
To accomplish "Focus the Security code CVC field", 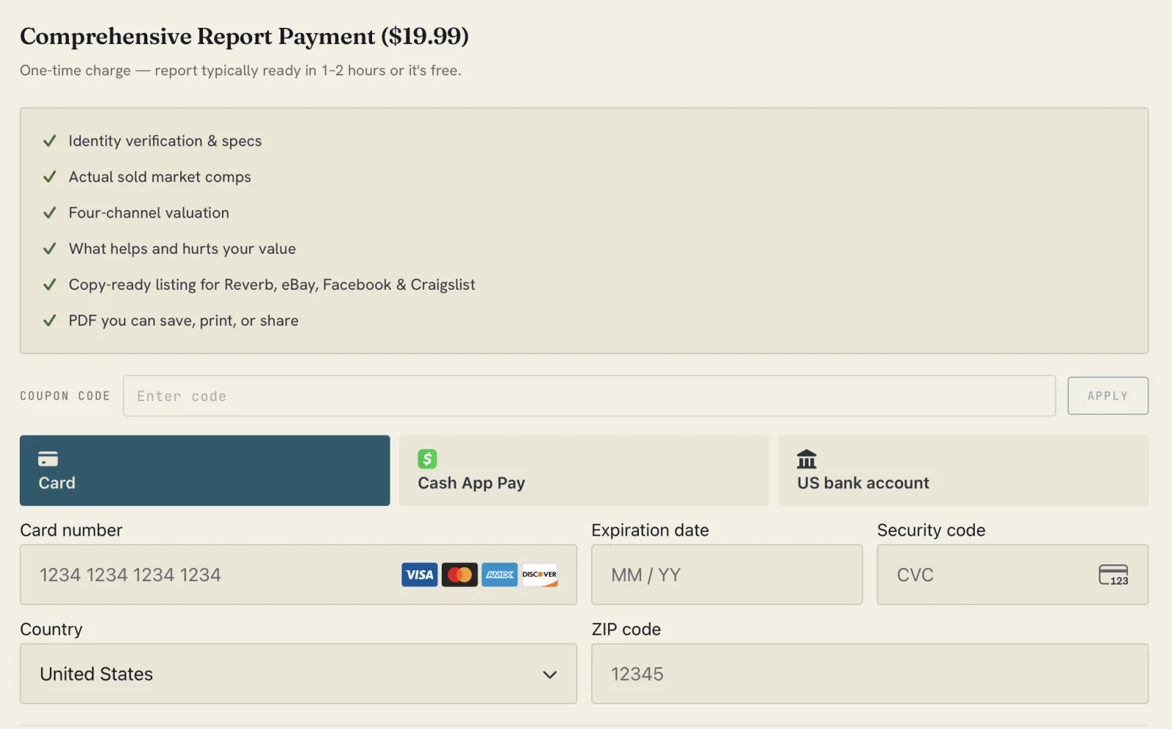I will 1012,575.
